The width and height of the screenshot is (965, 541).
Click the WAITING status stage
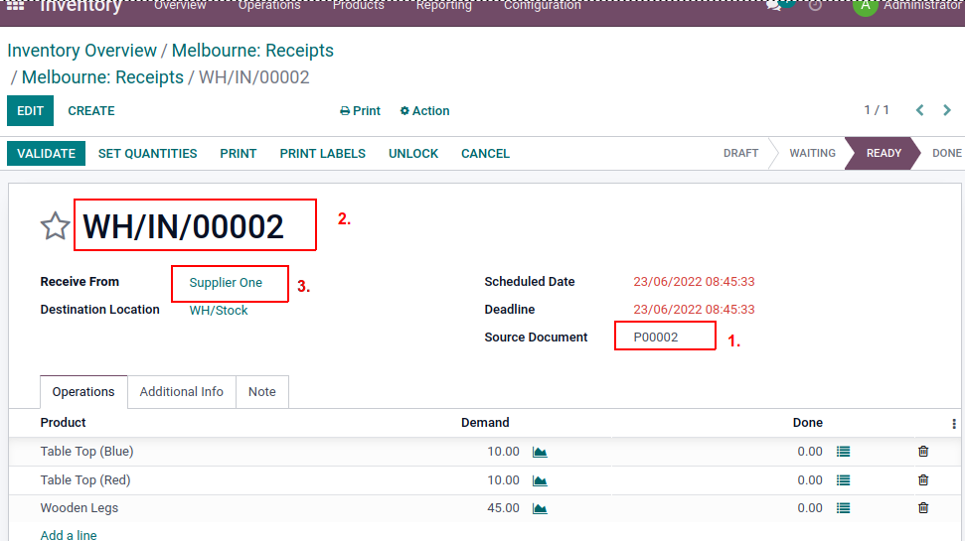(812, 153)
